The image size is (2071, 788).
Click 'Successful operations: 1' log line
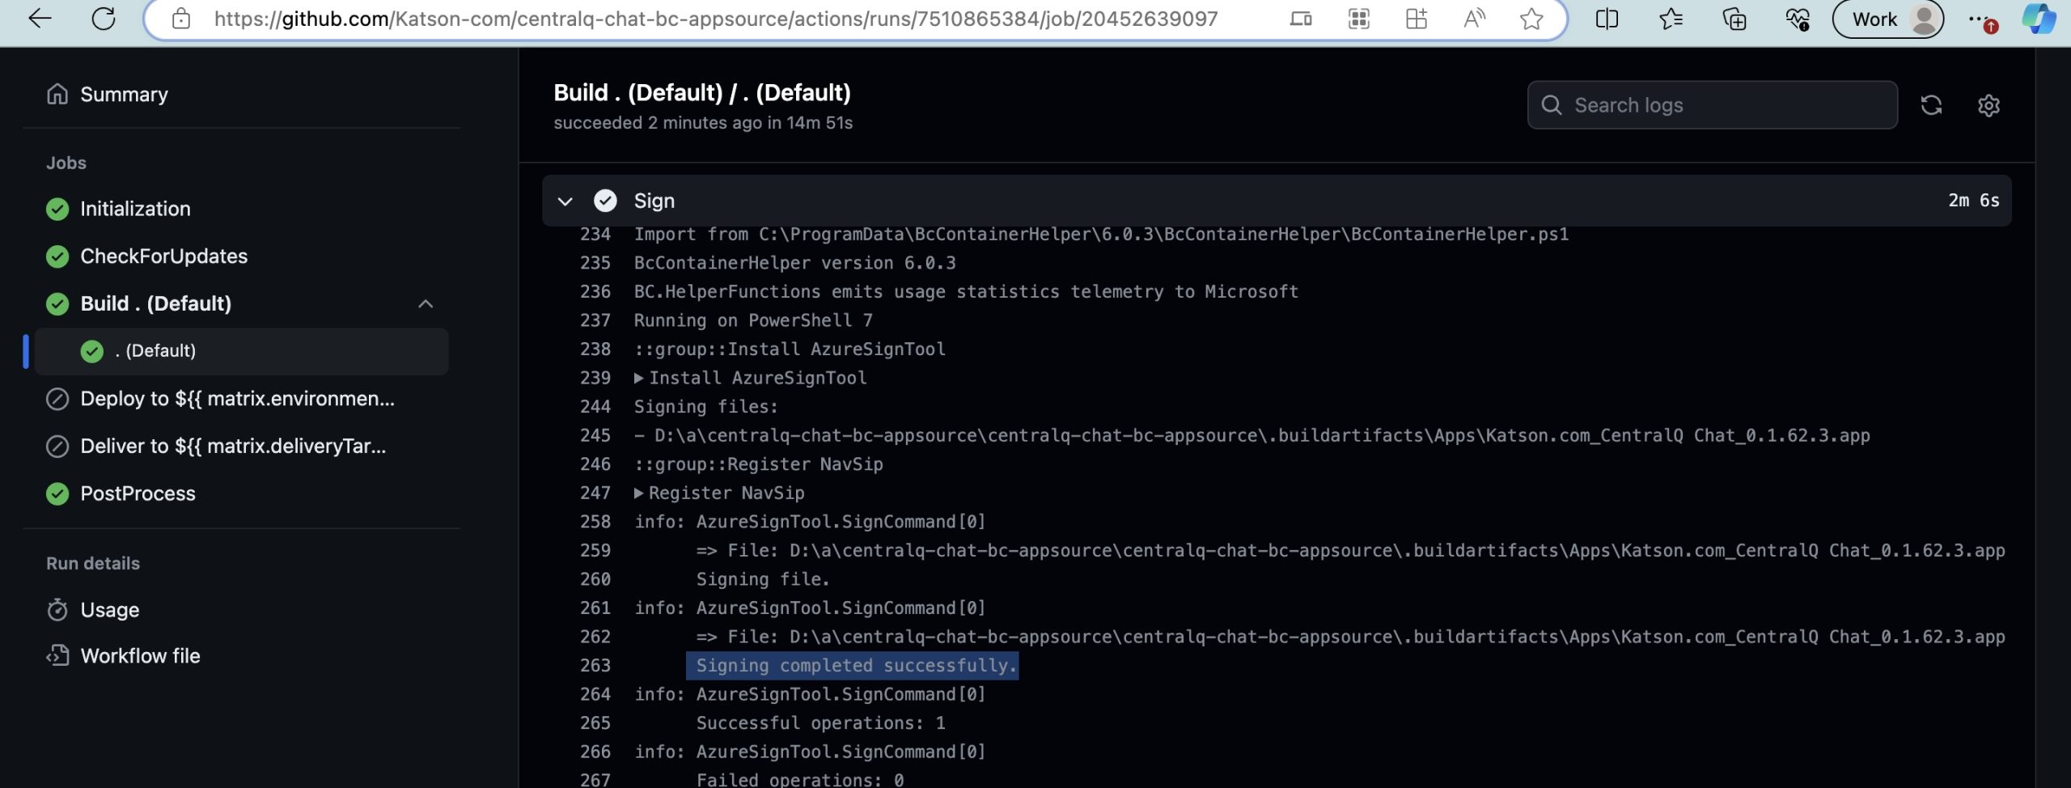click(x=820, y=723)
